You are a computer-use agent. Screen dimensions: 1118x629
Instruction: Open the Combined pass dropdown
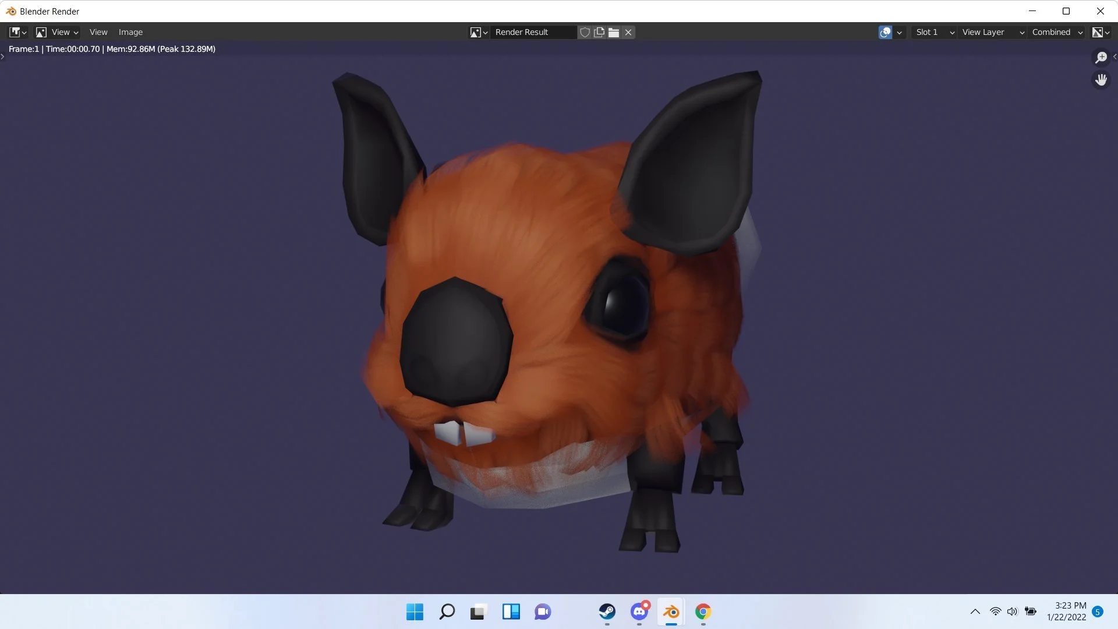pos(1057,32)
